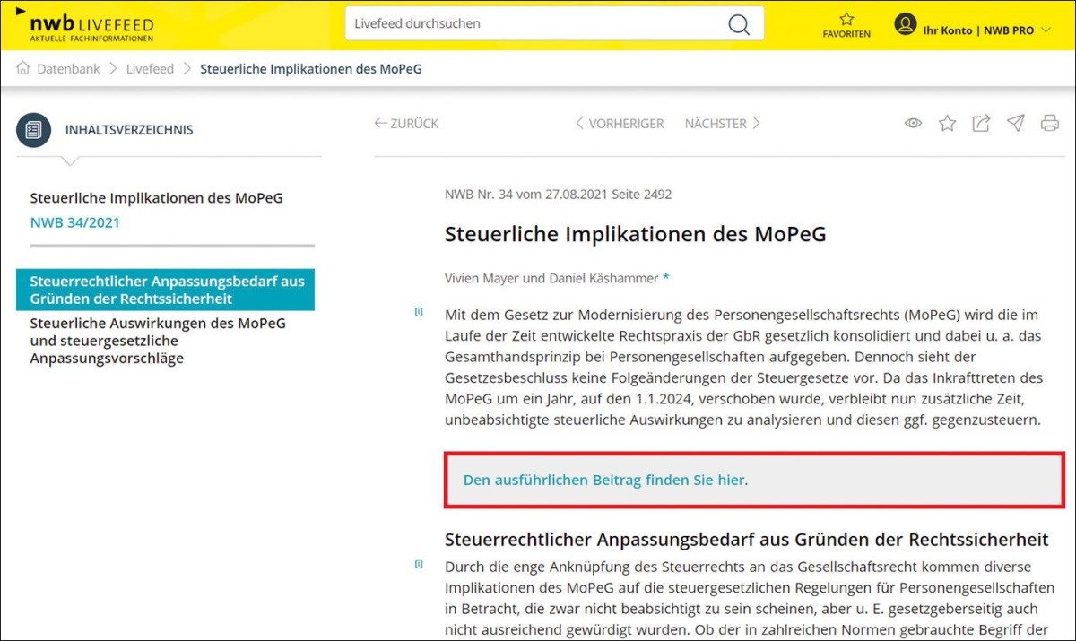Click the share/export article icon
The width and height of the screenshot is (1076, 641).
pyautogui.click(x=981, y=124)
